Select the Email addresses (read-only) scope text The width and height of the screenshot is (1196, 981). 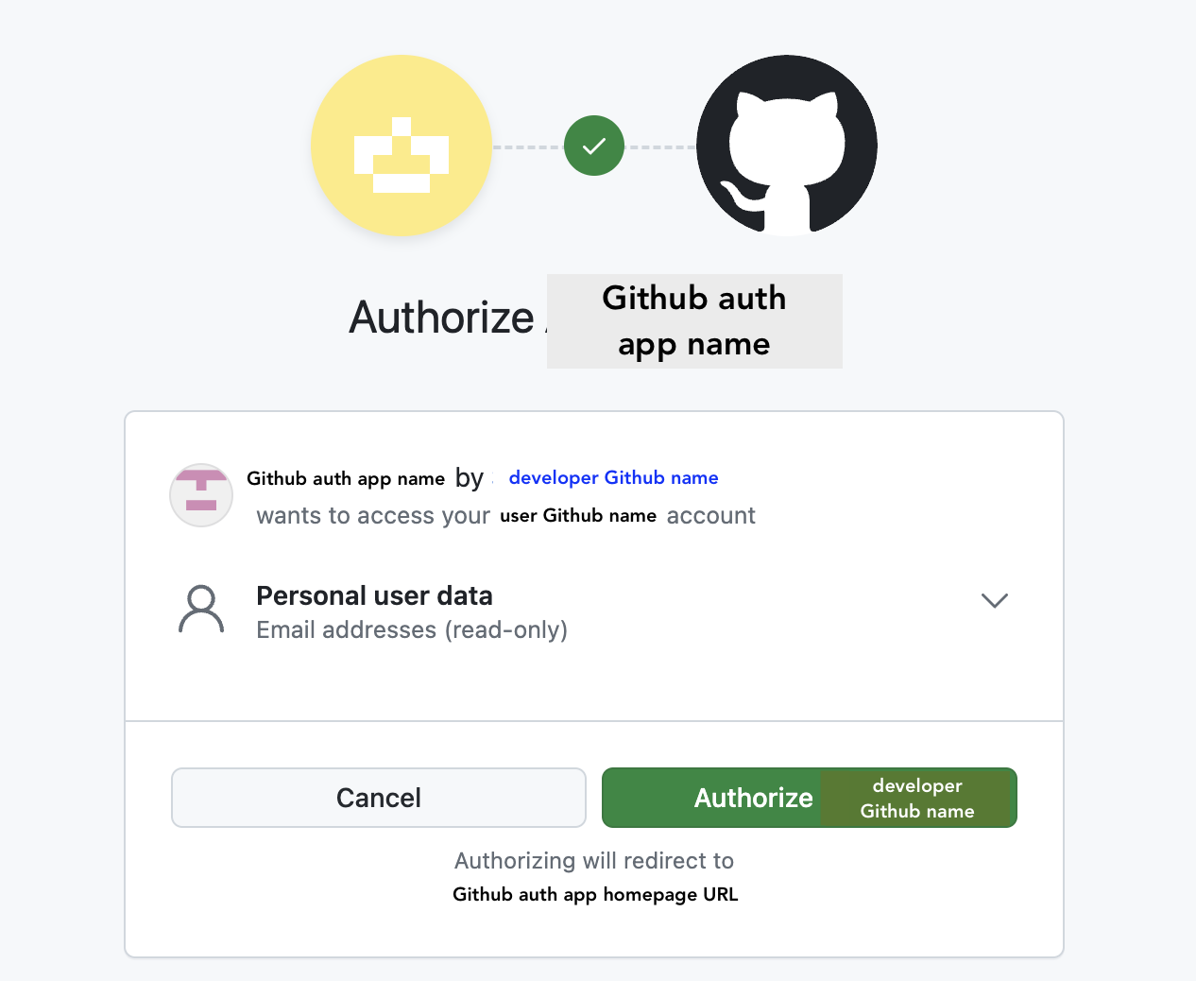[x=411, y=629]
